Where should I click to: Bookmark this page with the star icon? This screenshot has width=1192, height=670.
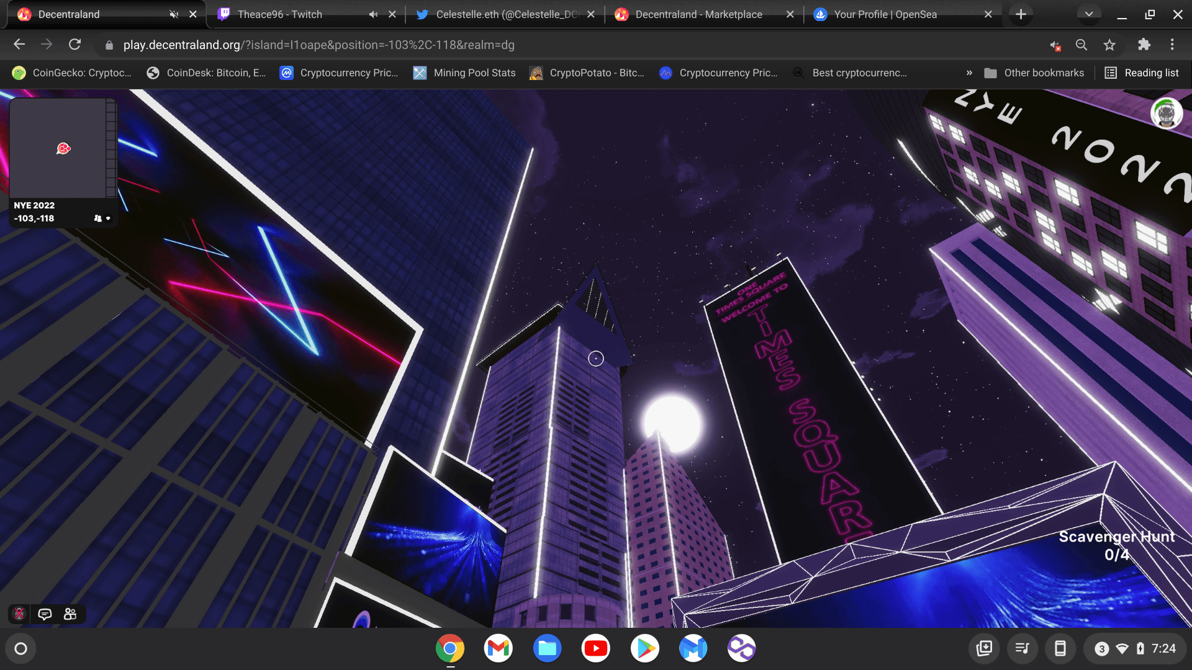click(x=1109, y=45)
